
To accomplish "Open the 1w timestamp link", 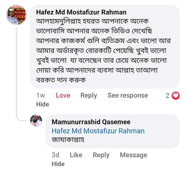I will pyautogui.click(x=41, y=96).
